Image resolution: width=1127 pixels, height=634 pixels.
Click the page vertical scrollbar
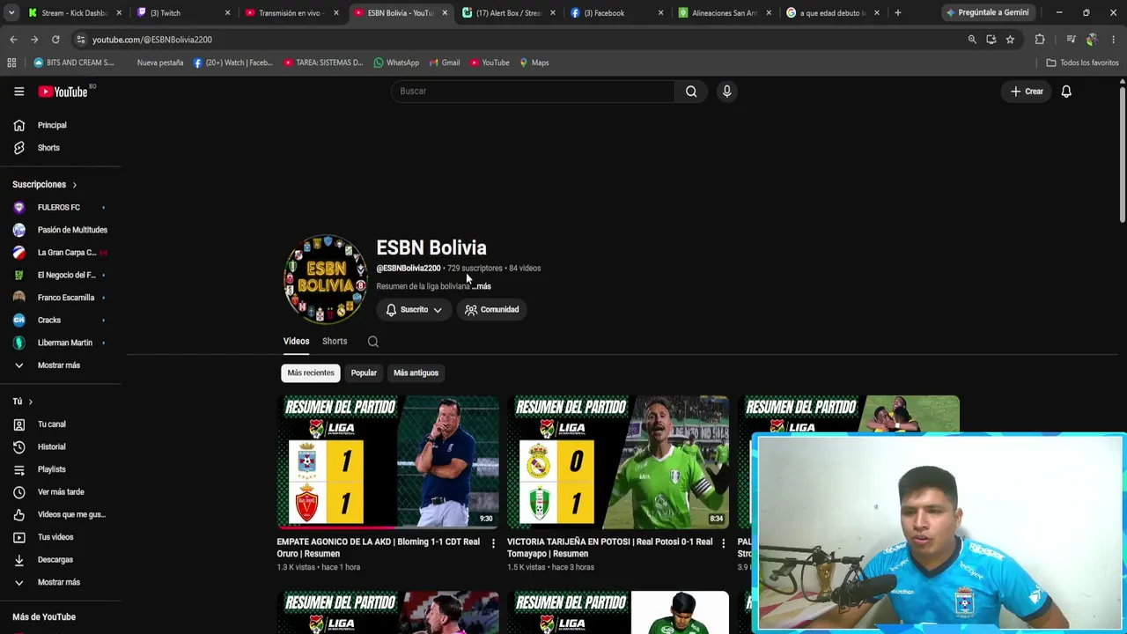pyautogui.click(x=1123, y=154)
